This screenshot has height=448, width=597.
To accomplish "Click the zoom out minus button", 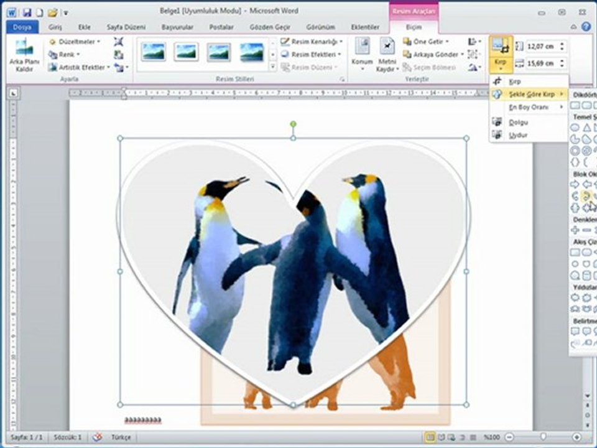I will click(509, 437).
